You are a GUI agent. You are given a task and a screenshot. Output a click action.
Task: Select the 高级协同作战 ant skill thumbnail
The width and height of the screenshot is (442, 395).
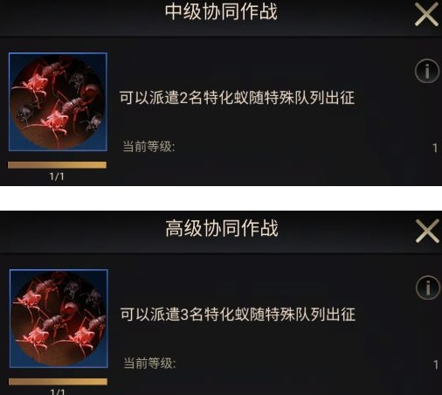pos(59,319)
